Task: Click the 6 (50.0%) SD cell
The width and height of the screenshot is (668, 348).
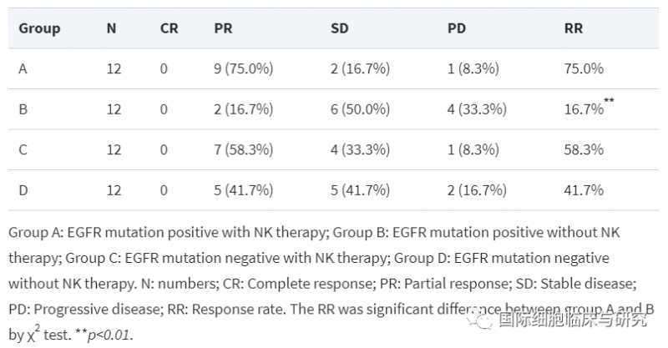Action: pyautogui.click(x=360, y=109)
